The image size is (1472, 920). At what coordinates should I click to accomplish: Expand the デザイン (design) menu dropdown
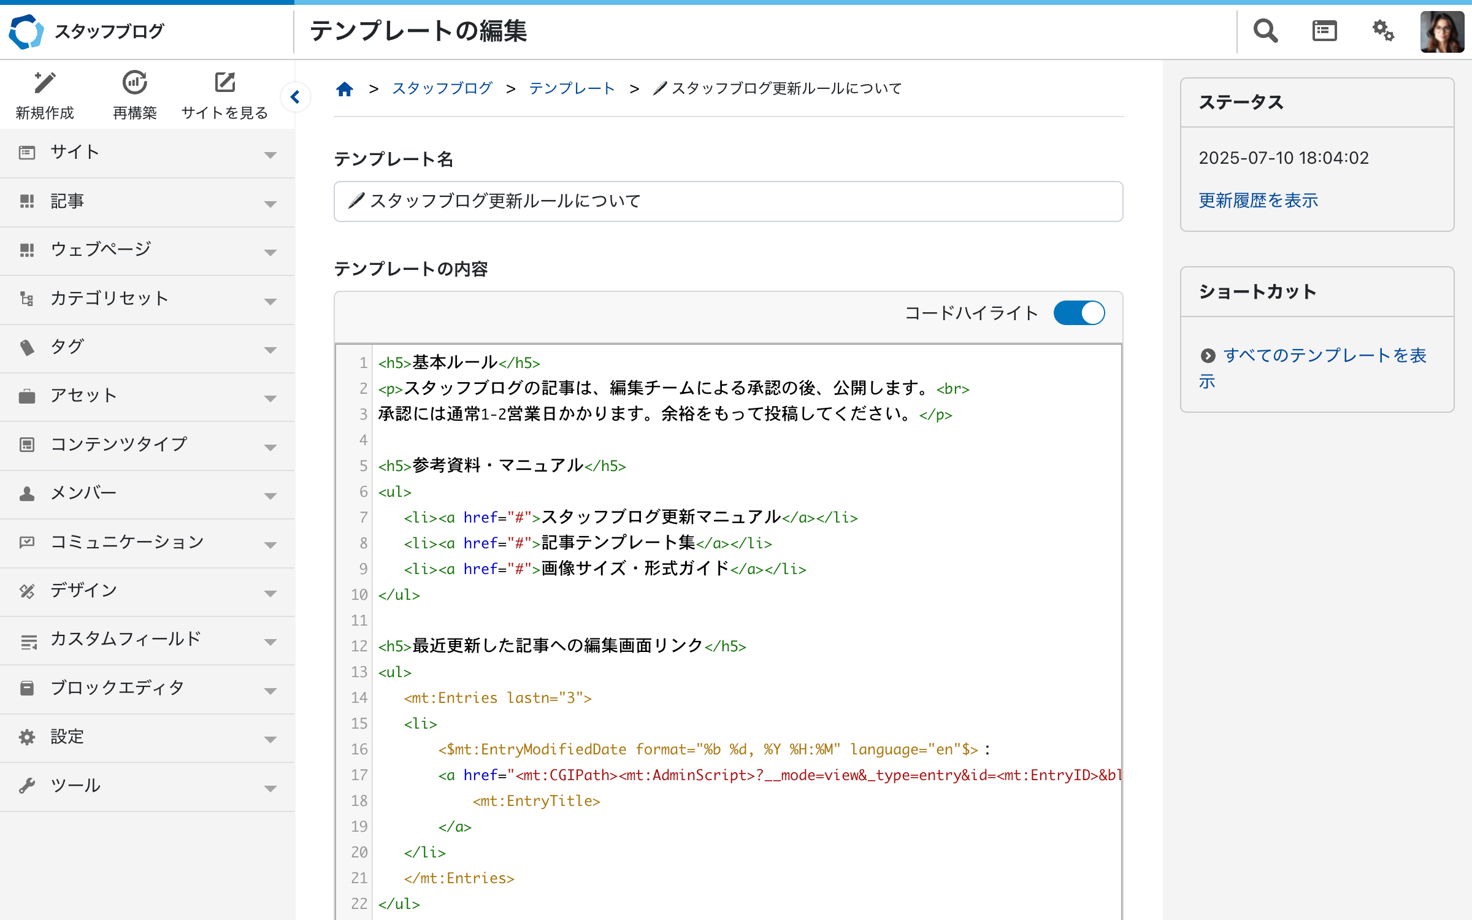[x=270, y=593]
